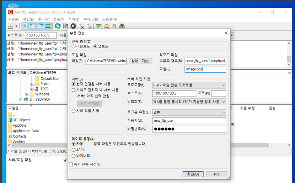Screen dimensions: 295x183
Task: Select 자동 data type radio button
Action: click(x=73, y=144)
